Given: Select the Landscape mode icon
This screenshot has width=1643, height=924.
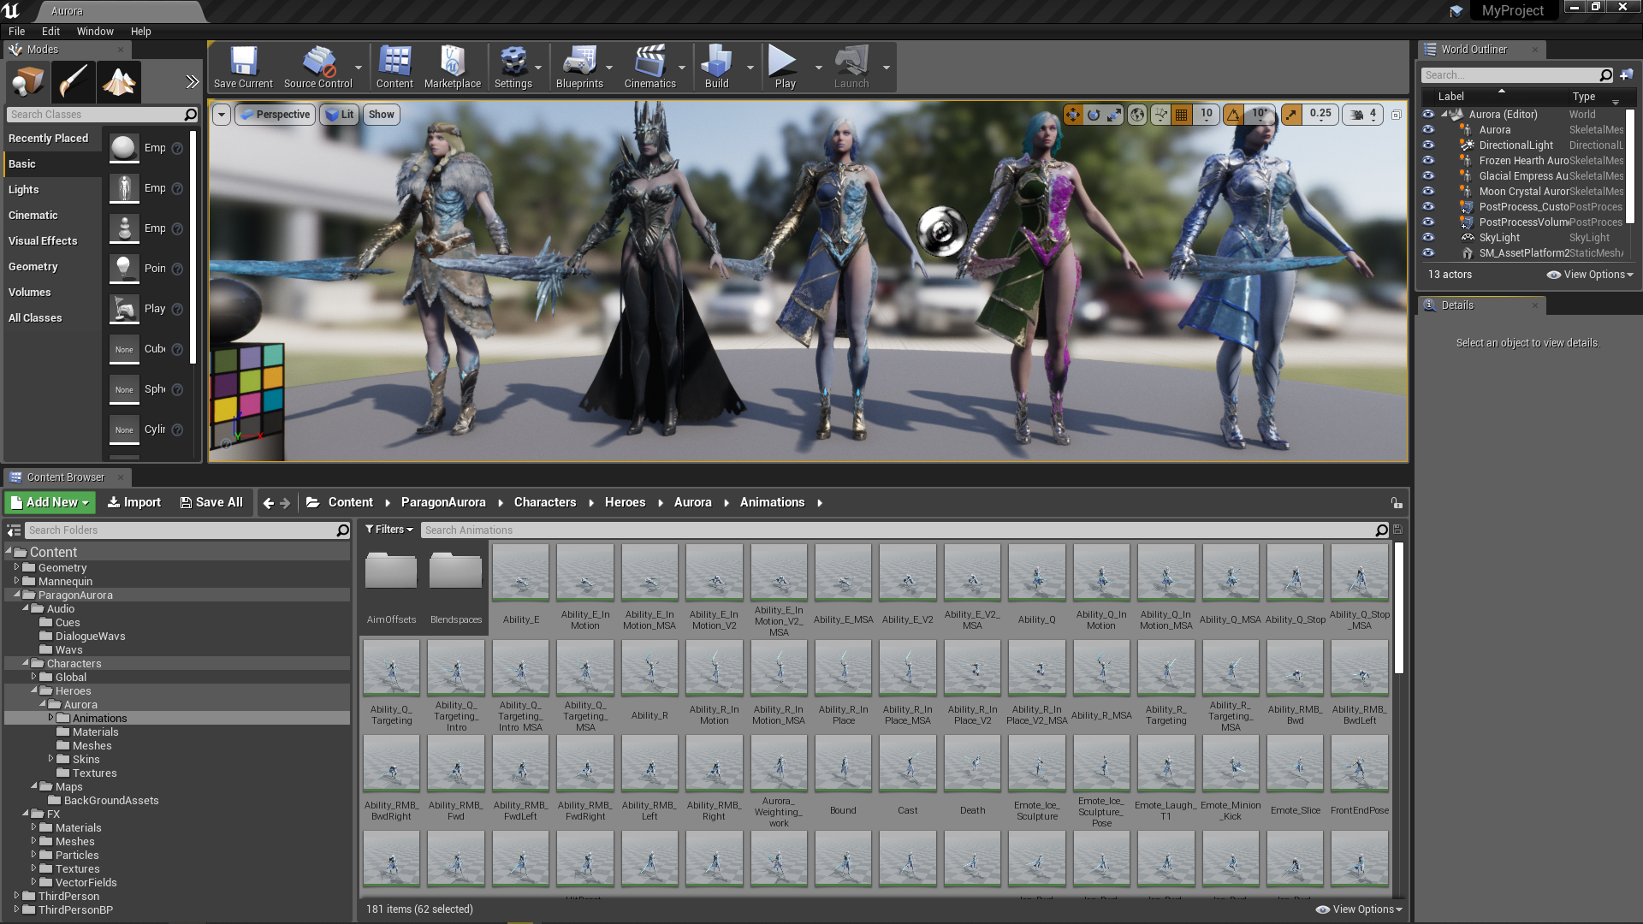Looking at the screenshot, I should 119,82.
